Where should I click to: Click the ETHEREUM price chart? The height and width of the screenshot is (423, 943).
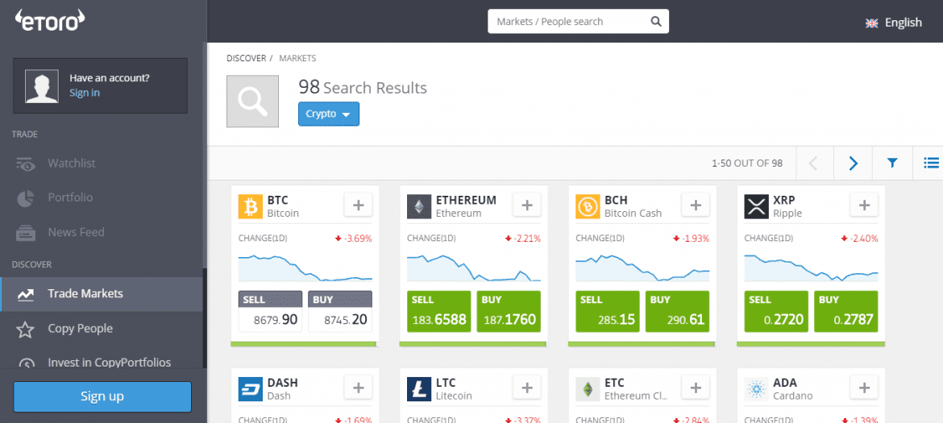[474, 268]
